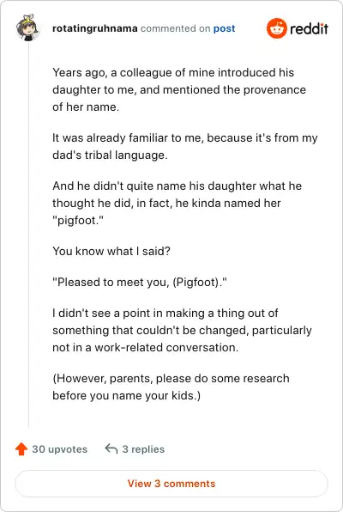
Task: Click the line starting "And he didn't quite name"
Action: click(x=177, y=186)
